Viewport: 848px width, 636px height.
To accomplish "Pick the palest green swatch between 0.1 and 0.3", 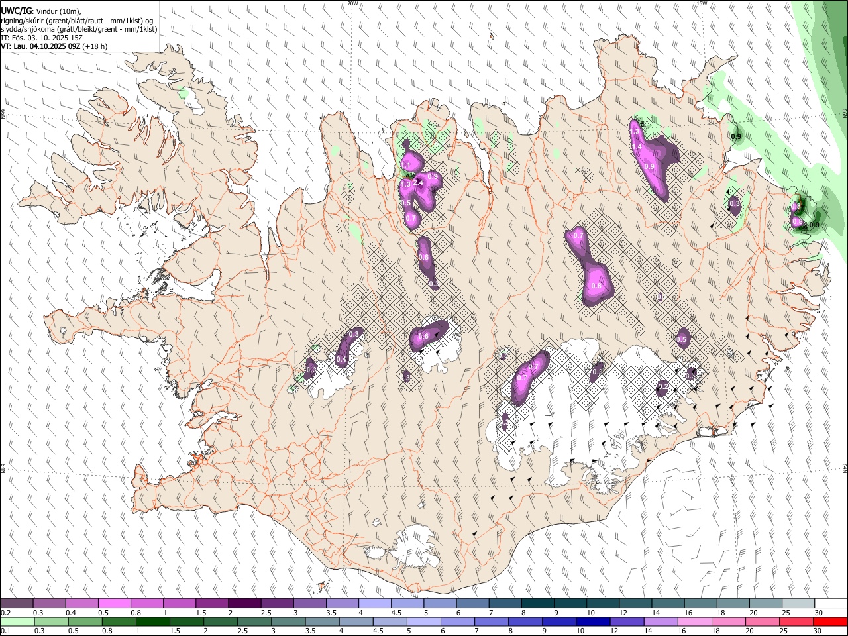I will (x=17, y=622).
